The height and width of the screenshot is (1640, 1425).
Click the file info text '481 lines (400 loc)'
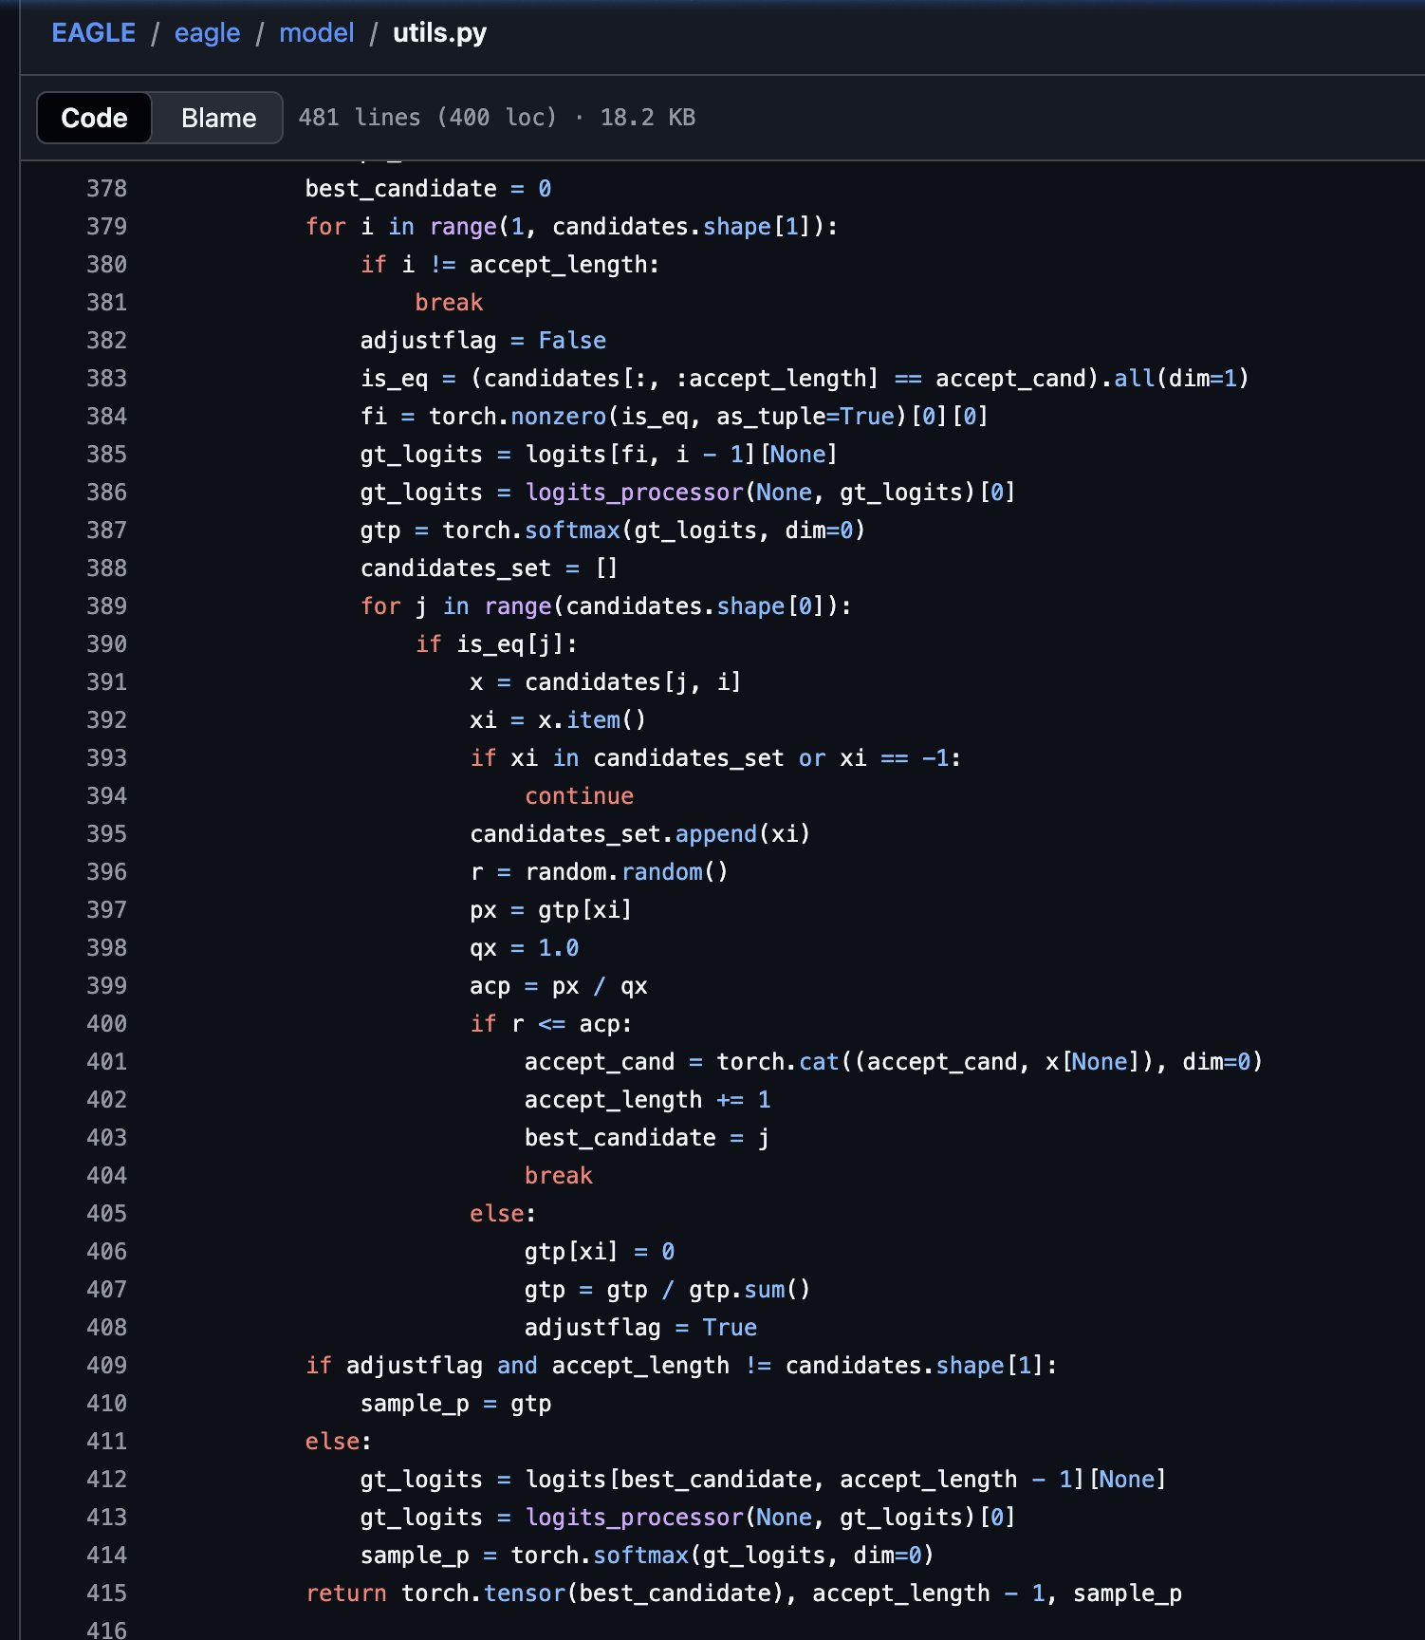click(x=427, y=118)
